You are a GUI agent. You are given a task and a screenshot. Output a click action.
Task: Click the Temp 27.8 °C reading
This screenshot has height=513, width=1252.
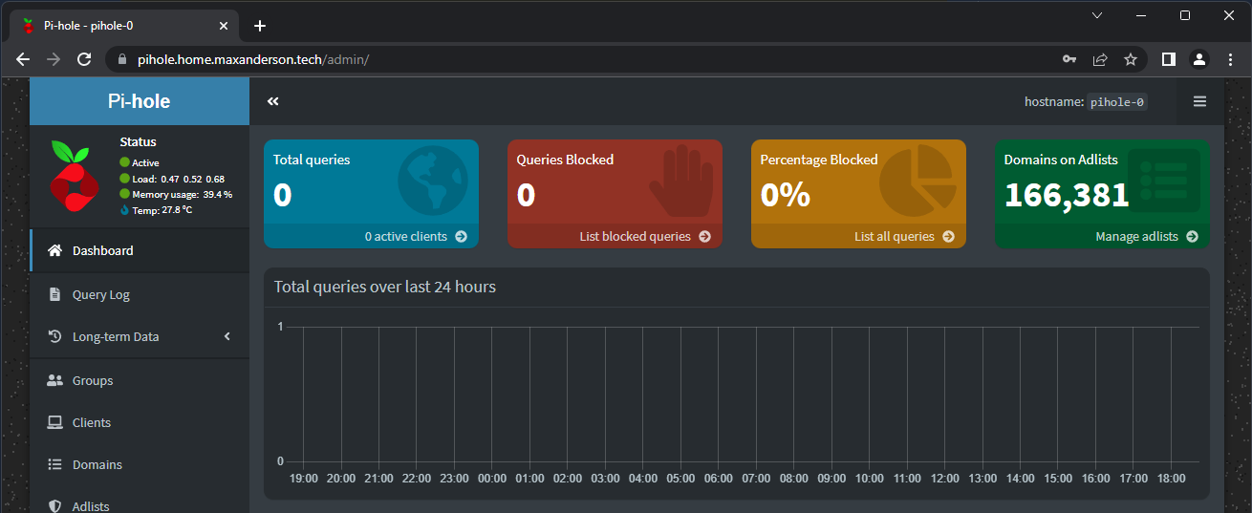click(156, 209)
